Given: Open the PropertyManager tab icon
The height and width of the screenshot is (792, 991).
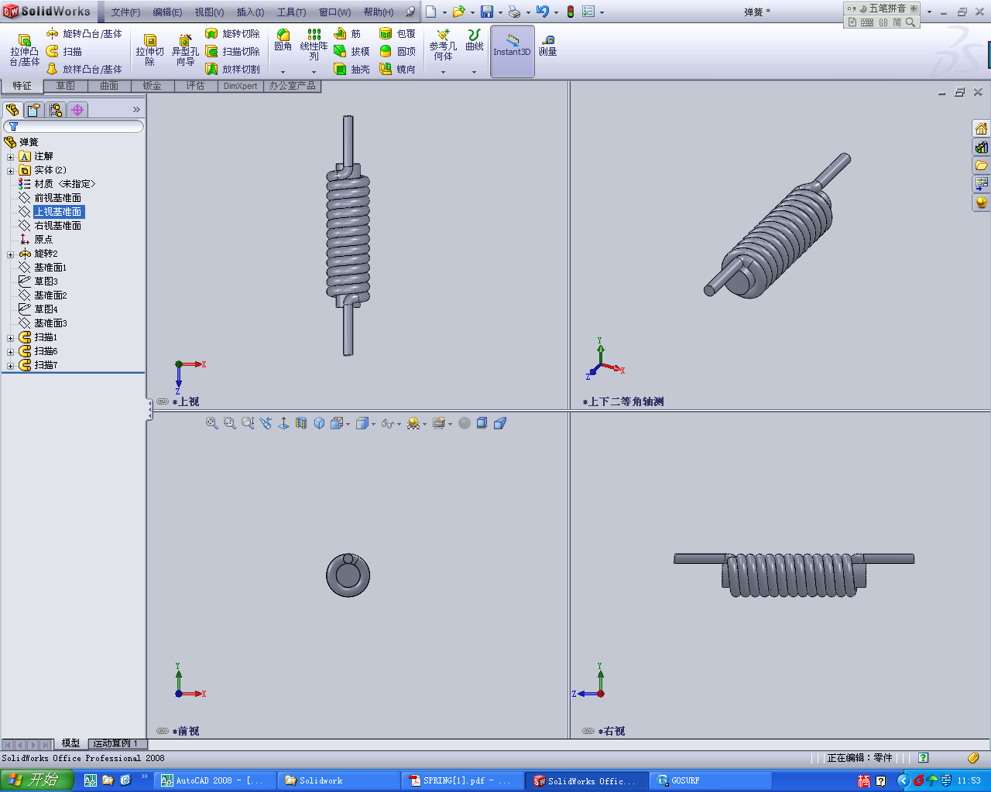Looking at the screenshot, I should (34, 110).
